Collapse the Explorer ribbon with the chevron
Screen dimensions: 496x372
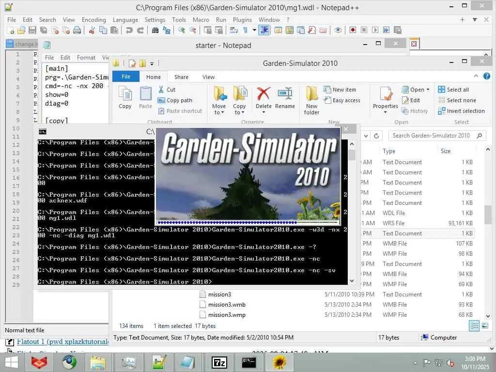click(x=476, y=76)
